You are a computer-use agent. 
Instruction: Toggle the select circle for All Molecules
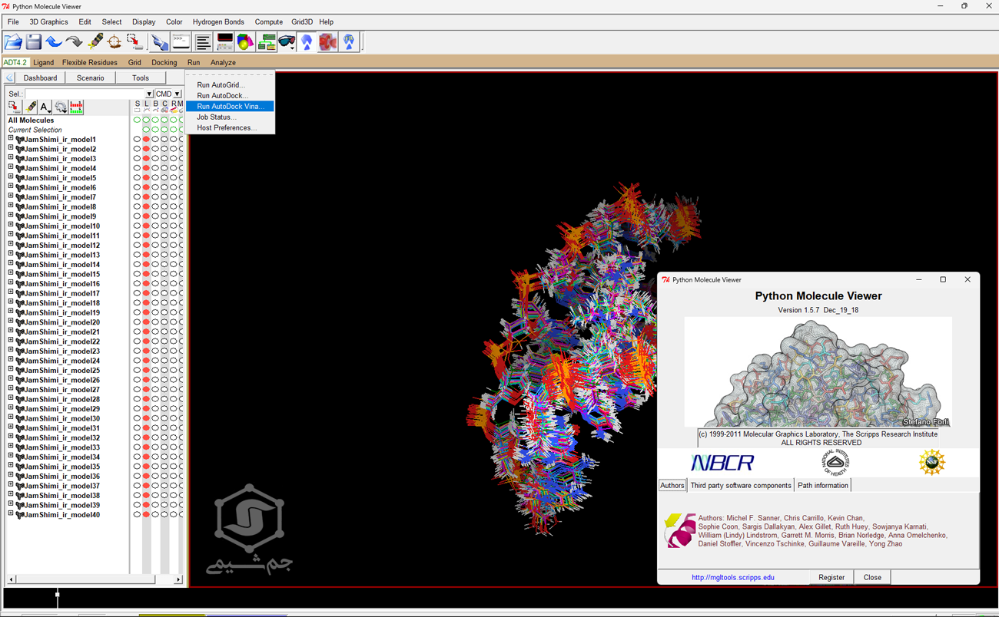pyautogui.click(x=137, y=120)
